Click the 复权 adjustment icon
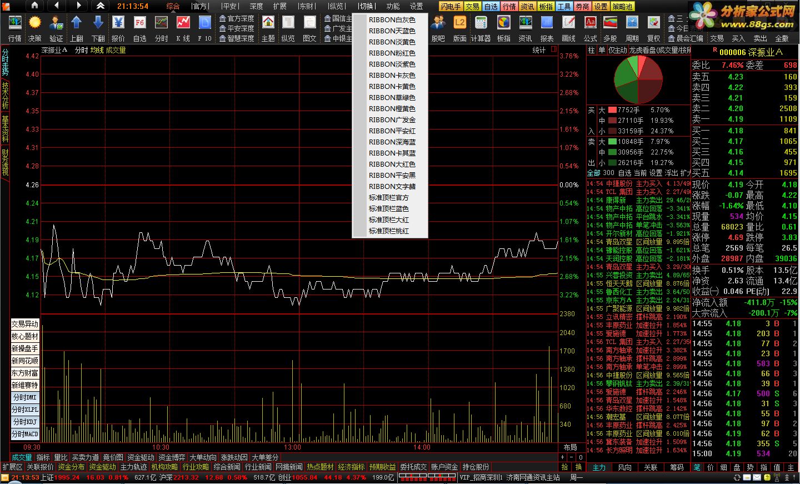800x484 pixels. coord(654,29)
